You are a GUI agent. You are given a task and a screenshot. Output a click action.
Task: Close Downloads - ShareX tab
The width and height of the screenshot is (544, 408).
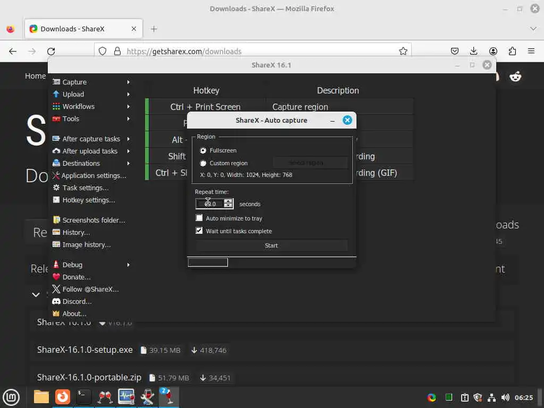coord(134,29)
